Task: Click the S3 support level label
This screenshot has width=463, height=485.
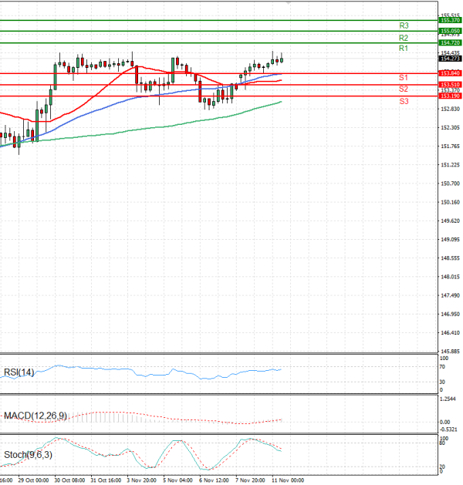Action: [x=403, y=102]
